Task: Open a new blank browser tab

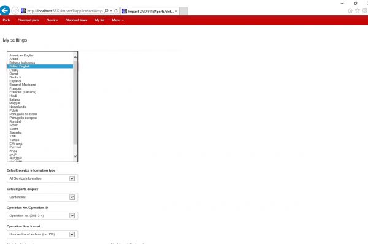Action: click(183, 11)
